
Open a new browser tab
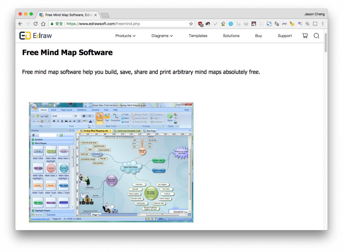coord(105,15)
